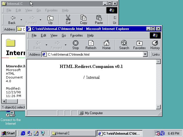This screenshot has width=183, height=137.
Task: Go to the Home page in Internet Explorer
Action: click(106, 45)
